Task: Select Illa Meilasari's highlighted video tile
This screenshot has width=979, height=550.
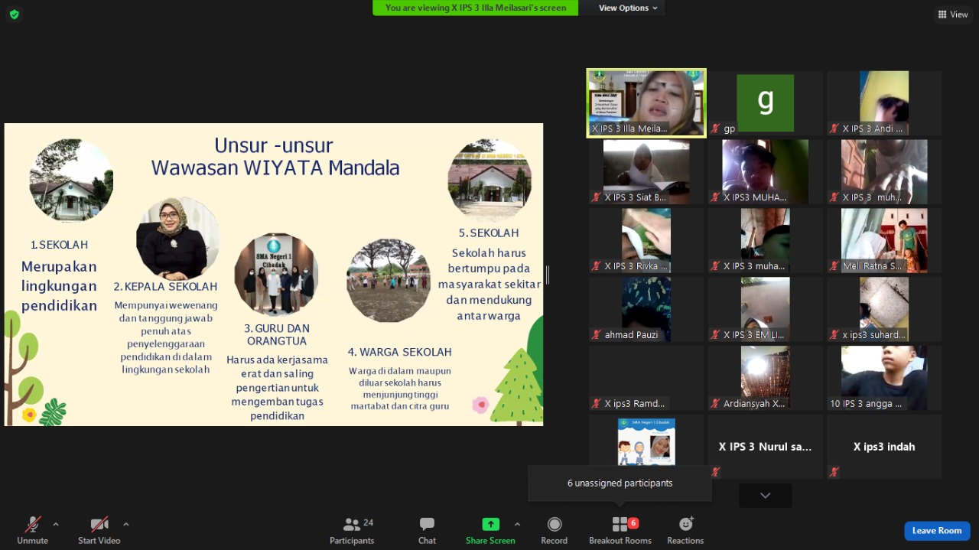Action: coord(646,103)
